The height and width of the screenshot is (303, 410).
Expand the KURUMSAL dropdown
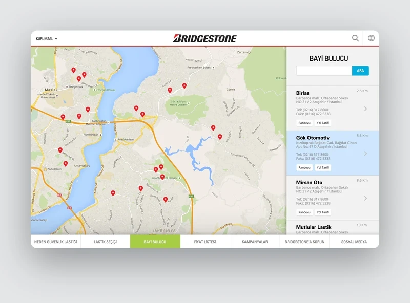pyautogui.click(x=47, y=39)
